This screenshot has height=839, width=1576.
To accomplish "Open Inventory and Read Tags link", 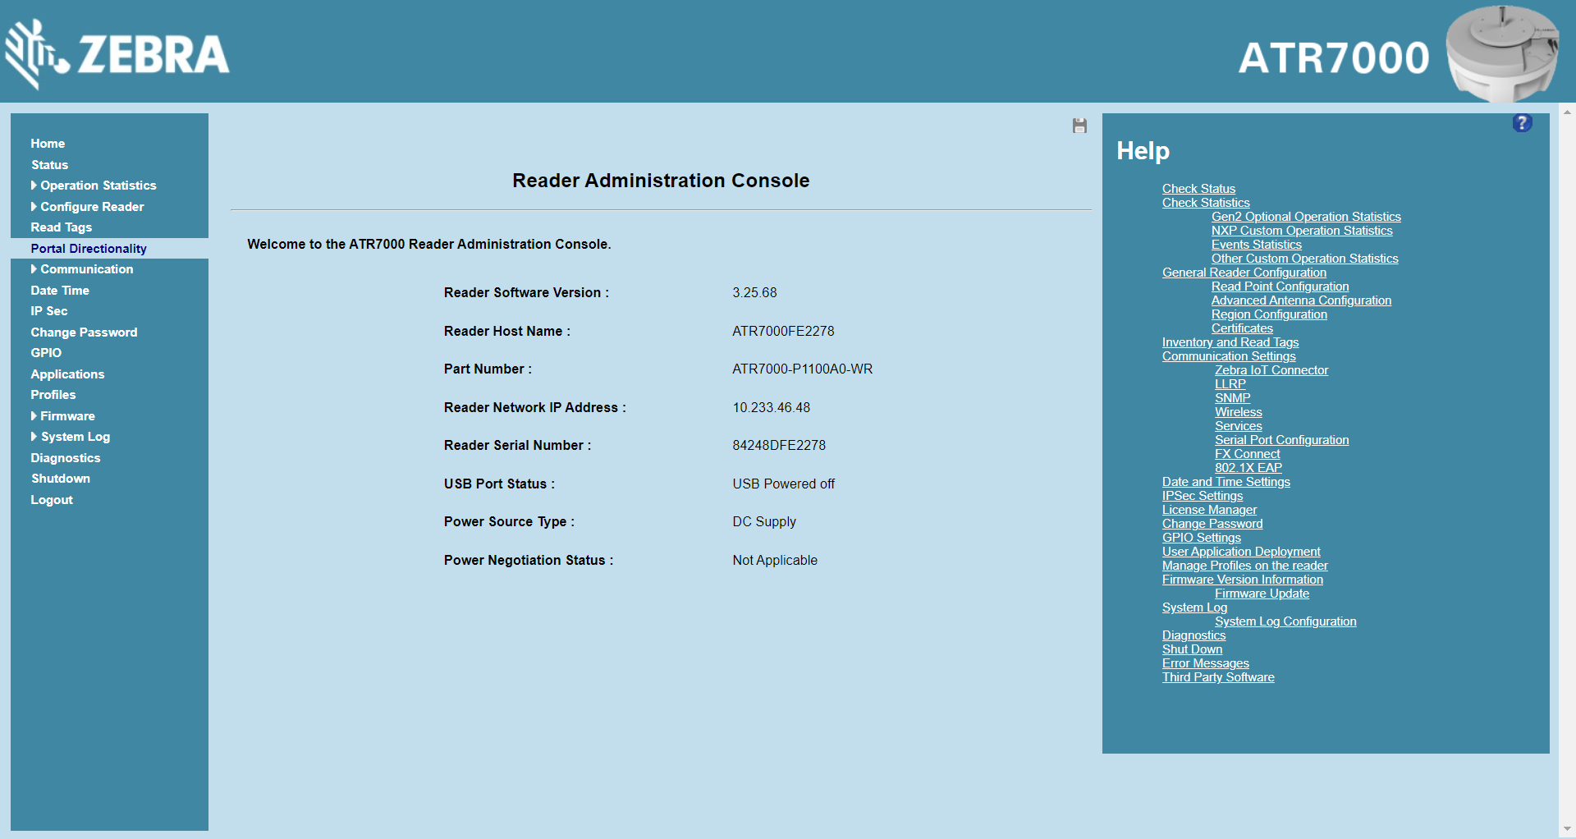I will [1230, 342].
